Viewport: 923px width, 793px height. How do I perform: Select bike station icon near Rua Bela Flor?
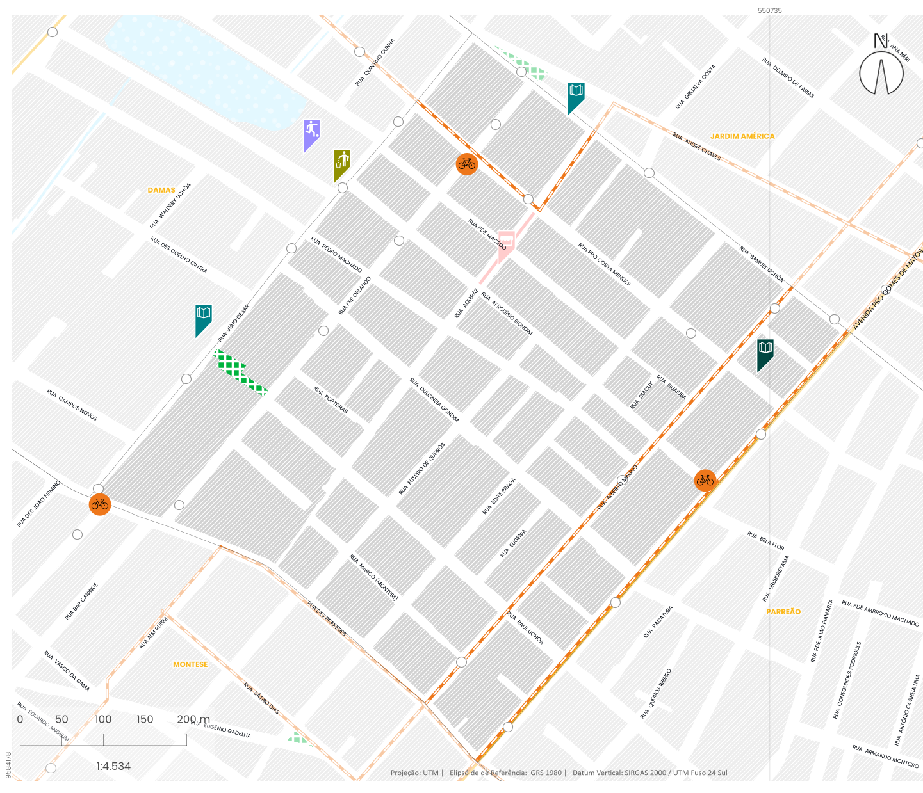[x=705, y=480]
